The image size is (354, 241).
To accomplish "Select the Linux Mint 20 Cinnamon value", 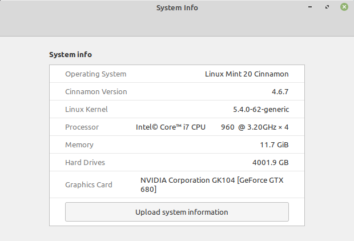I will point(247,74).
